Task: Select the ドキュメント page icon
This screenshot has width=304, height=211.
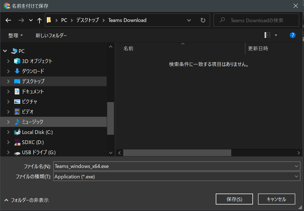Action: [17, 91]
